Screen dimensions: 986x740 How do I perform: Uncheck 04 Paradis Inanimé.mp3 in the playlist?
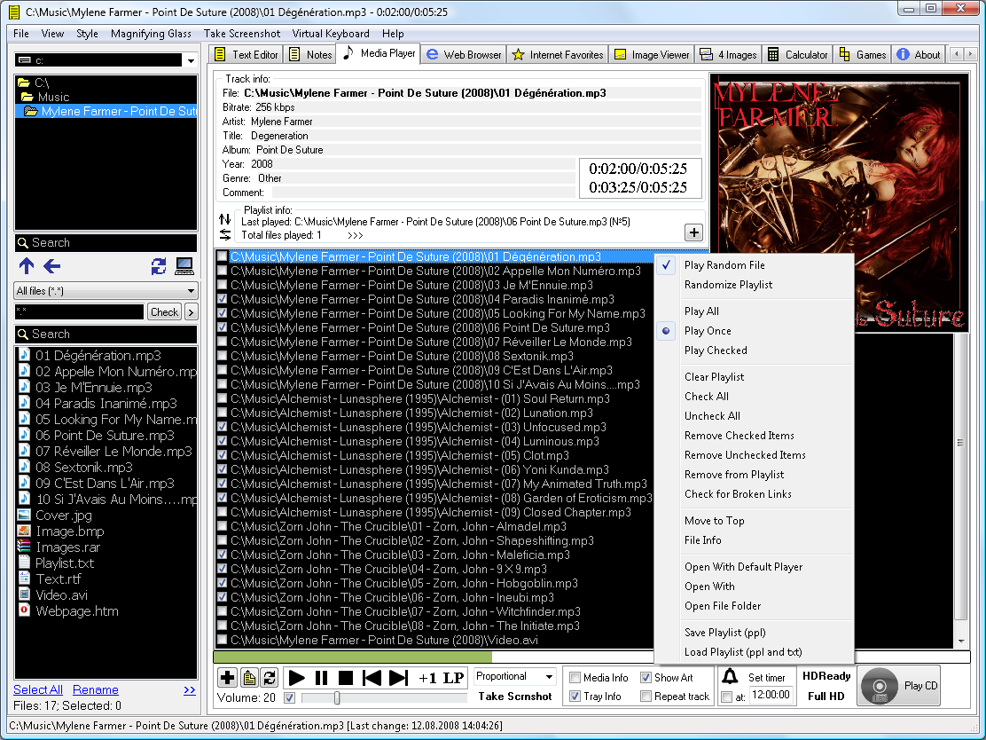pos(222,299)
